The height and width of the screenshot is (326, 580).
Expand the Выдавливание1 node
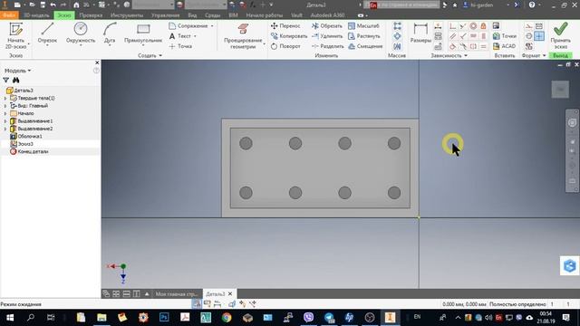[x=5, y=121]
